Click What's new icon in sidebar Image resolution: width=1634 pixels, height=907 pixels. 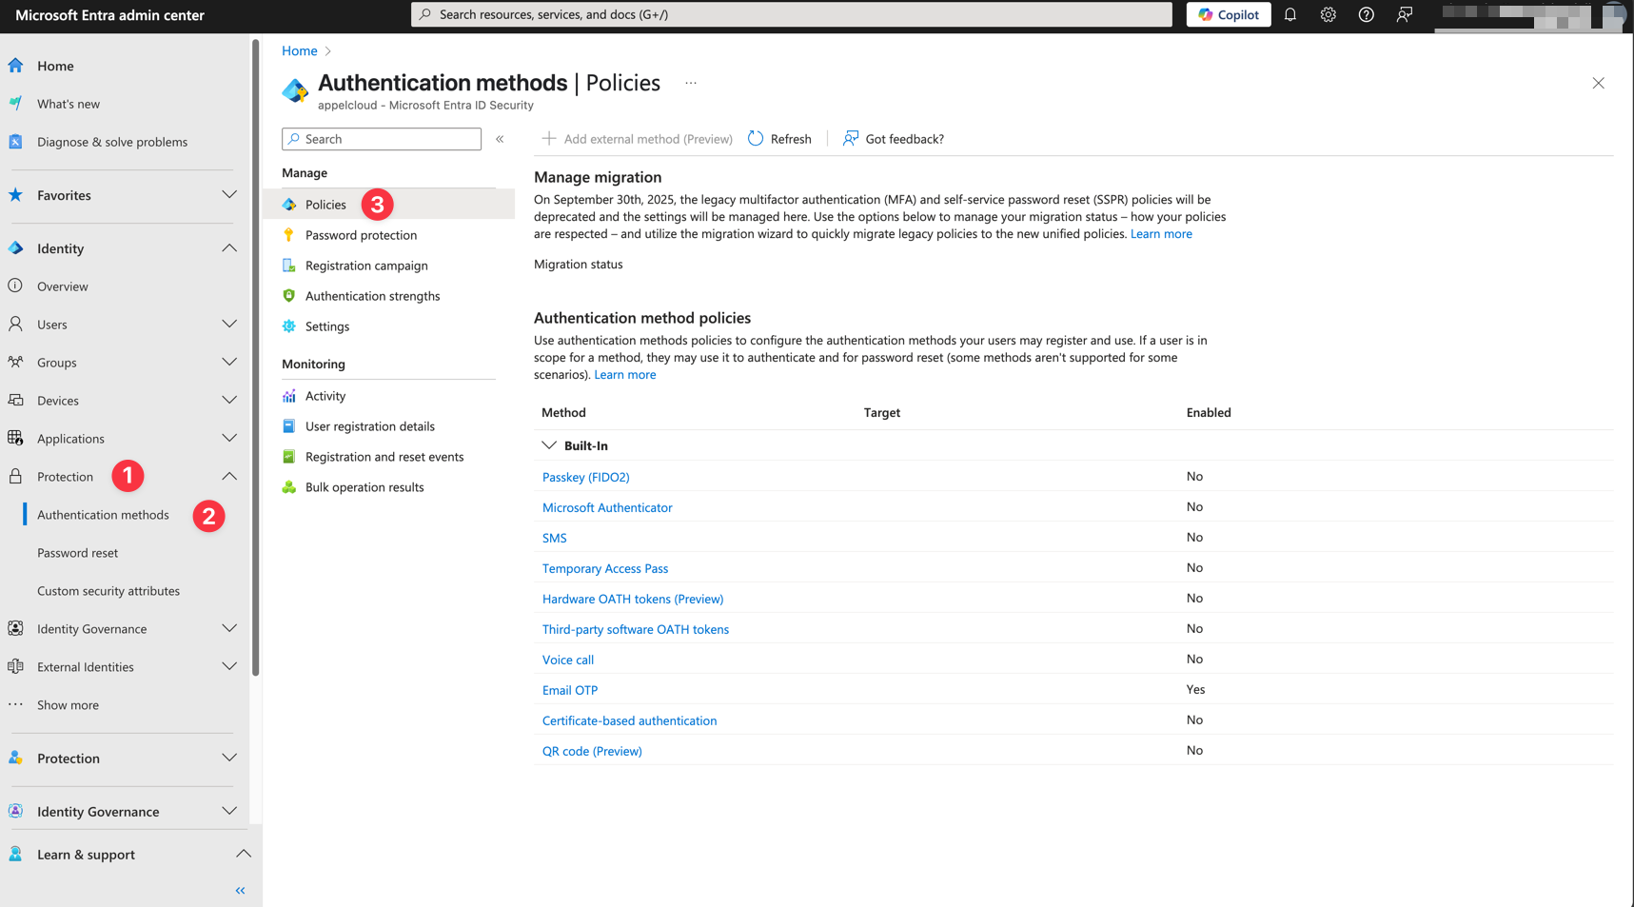(16, 104)
